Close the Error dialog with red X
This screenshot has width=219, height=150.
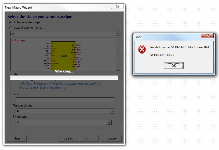pyautogui.click(x=207, y=36)
